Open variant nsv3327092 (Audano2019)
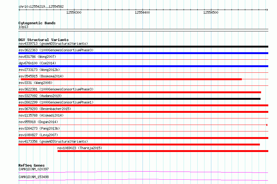Screen dimensions: 277x184 [40, 96]
